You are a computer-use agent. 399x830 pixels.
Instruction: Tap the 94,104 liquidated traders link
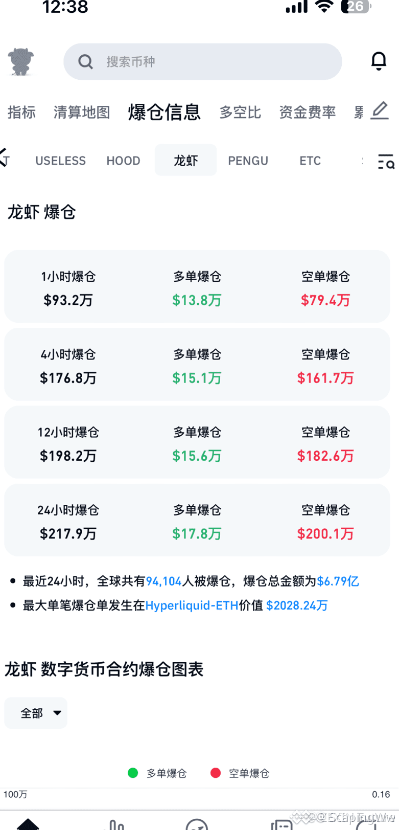click(x=163, y=581)
